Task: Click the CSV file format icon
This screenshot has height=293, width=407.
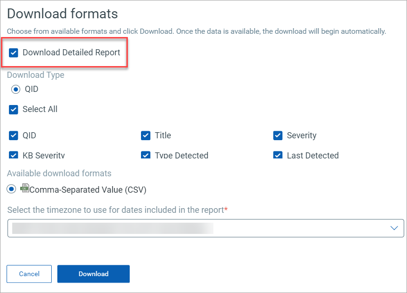Action: pos(25,189)
